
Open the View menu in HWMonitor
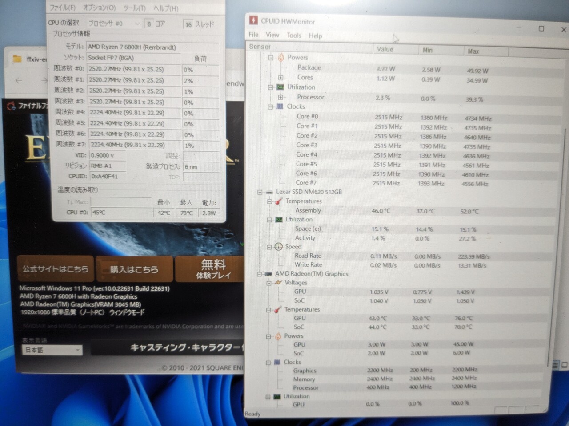[272, 35]
